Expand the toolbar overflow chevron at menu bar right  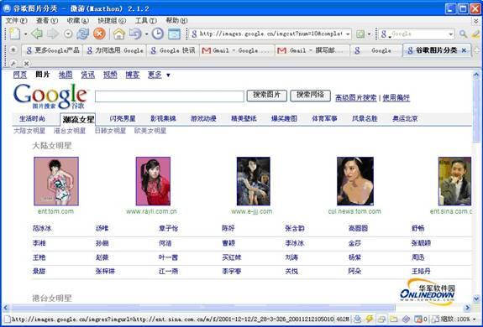coord(476,21)
